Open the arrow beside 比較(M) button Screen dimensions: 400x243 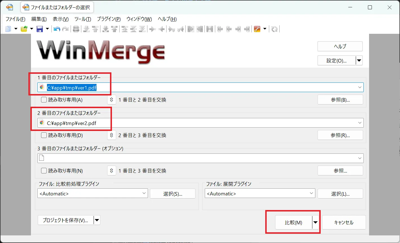(x=316, y=222)
